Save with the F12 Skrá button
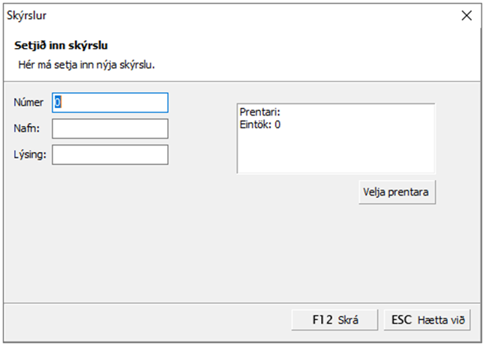The height and width of the screenshot is (347, 486). [x=334, y=320]
